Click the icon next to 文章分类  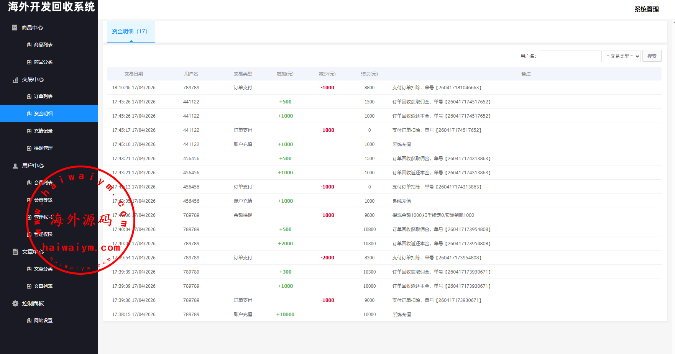(x=29, y=269)
